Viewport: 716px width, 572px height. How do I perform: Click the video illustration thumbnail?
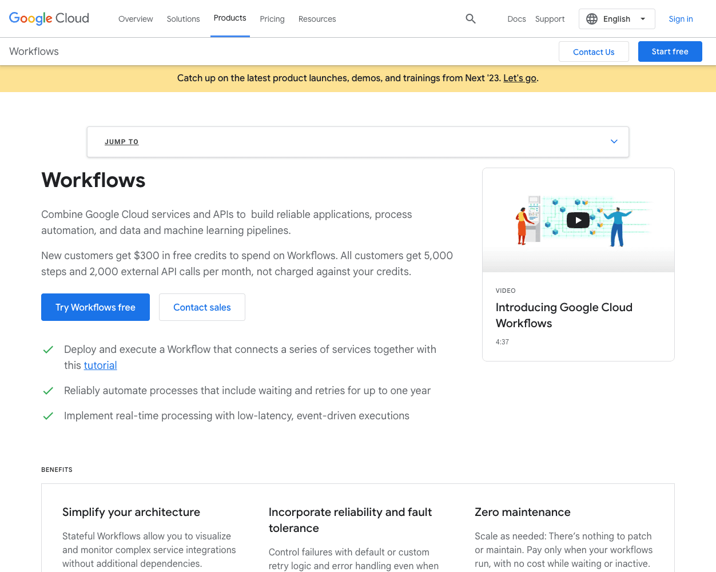tap(578, 220)
